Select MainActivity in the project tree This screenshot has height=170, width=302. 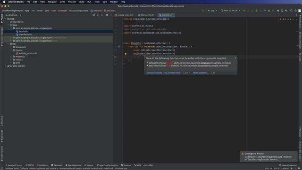[25, 34]
